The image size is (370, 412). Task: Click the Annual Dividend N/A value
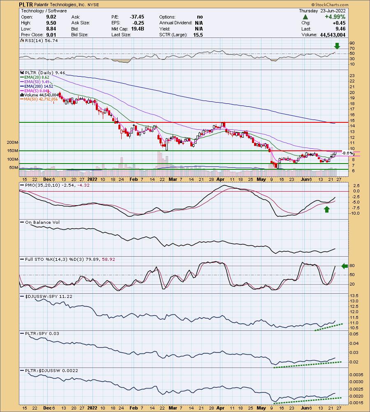pyautogui.click(x=199, y=23)
